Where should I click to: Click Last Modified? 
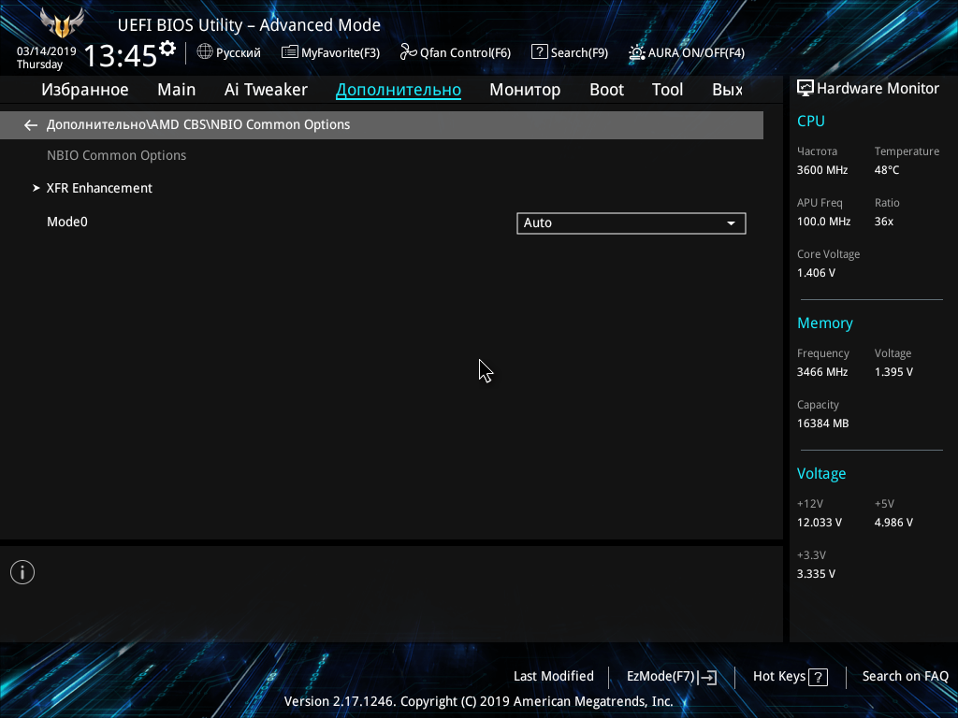(x=554, y=676)
